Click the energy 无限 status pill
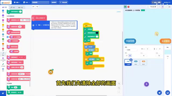The width and height of the screenshot is (172, 96). pyautogui.click(x=156, y=2)
